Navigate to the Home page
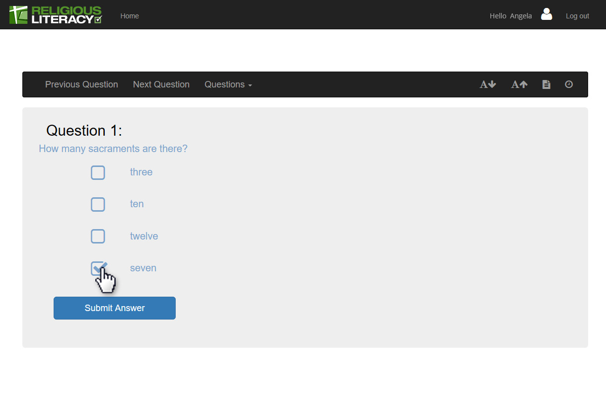Screen dimensions: 606x406 [x=130, y=16]
